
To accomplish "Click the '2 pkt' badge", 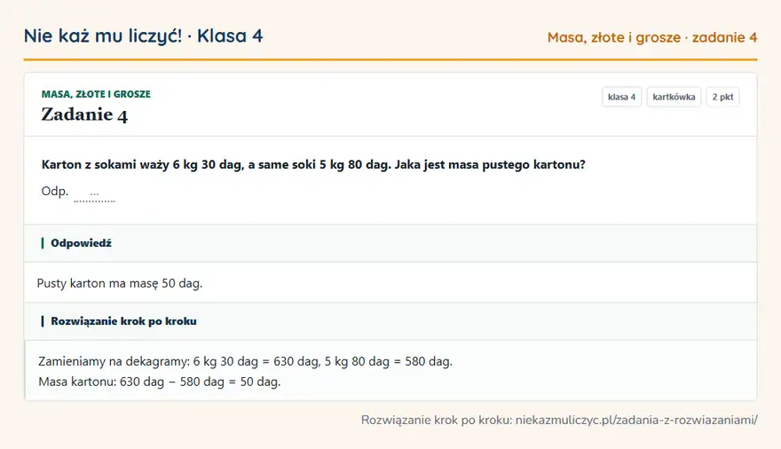I will coord(722,97).
